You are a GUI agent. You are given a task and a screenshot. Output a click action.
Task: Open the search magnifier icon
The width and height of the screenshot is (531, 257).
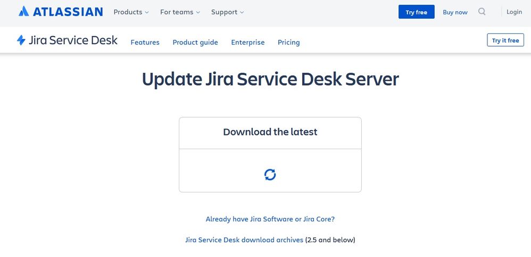pos(482,12)
